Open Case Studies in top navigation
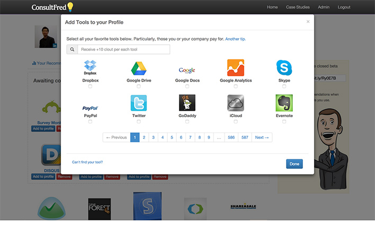 298,7
